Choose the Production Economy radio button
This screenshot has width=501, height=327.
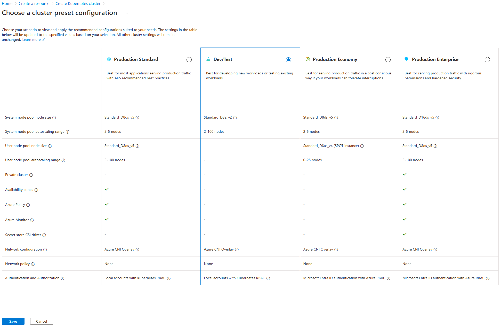point(388,60)
